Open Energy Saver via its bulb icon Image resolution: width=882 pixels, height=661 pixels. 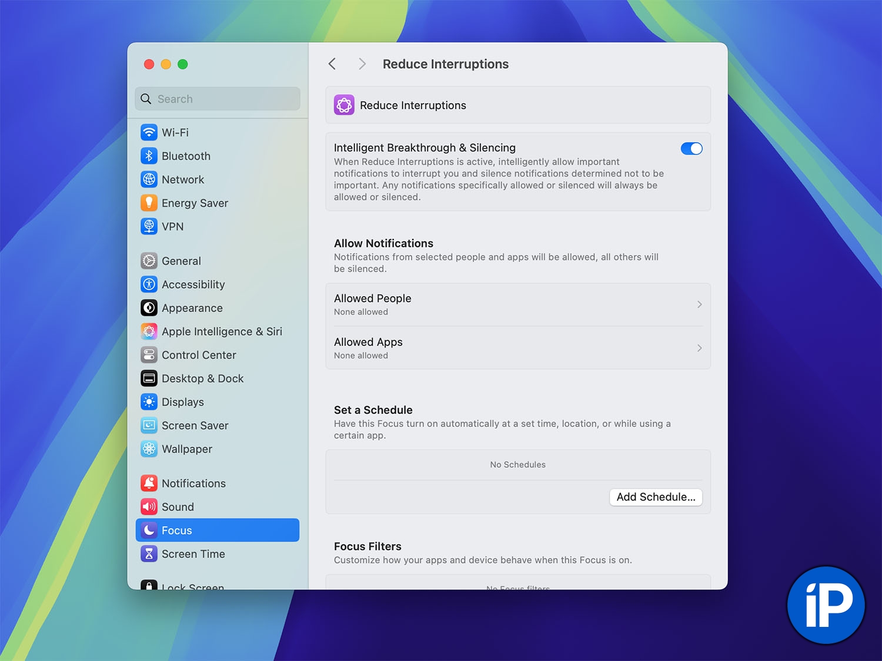pos(149,203)
